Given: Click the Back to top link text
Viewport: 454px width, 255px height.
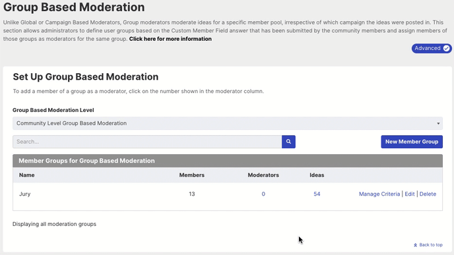Looking at the screenshot, I should 431,245.
